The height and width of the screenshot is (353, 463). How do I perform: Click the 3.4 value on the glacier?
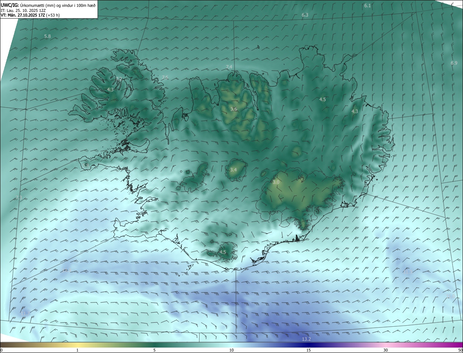pyautogui.click(x=233, y=170)
